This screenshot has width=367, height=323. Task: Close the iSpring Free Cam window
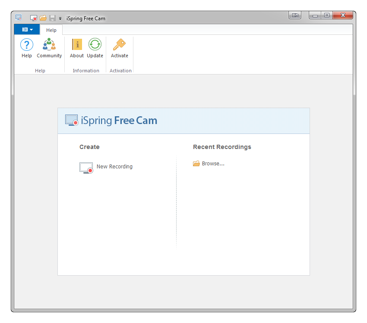click(343, 16)
